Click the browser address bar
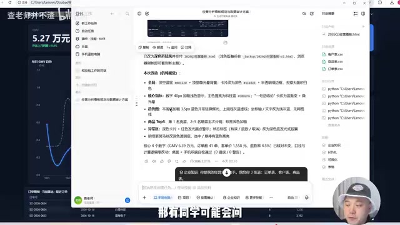Viewport: 400px width, 225px height. tap(44, 2)
